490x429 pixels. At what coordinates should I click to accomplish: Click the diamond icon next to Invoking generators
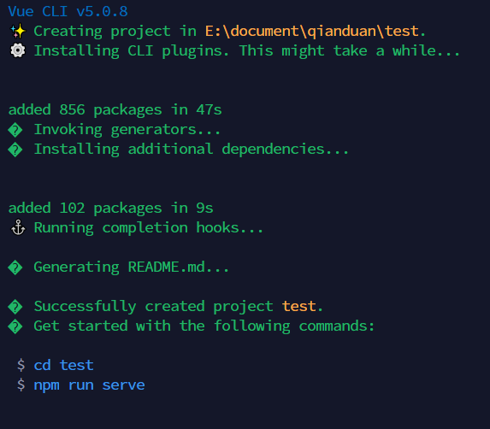click(x=15, y=130)
